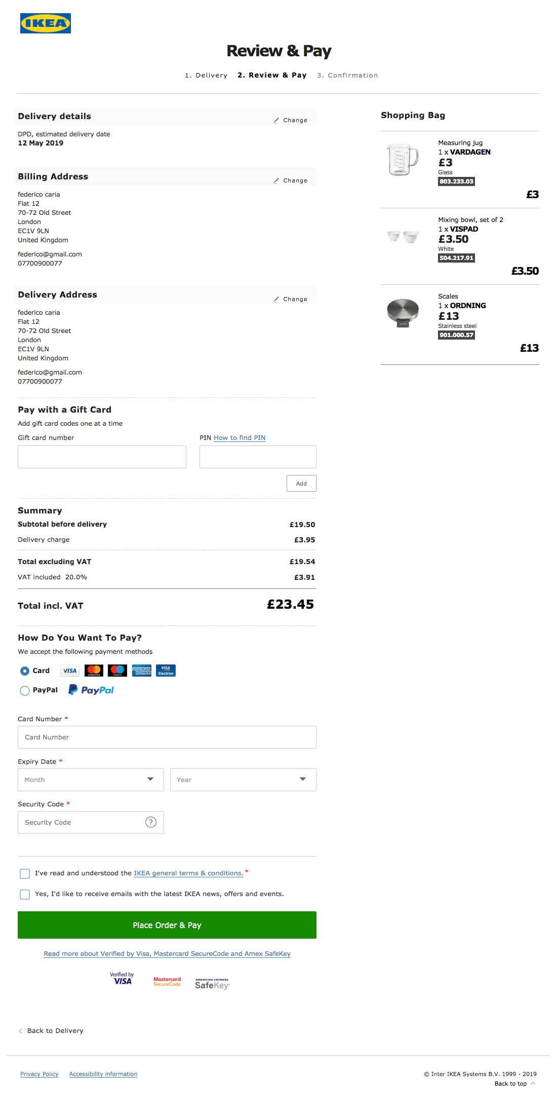Select the Card payment radio button
Viewport: 557px width, 1111px height.
click(x=25, y=671)
